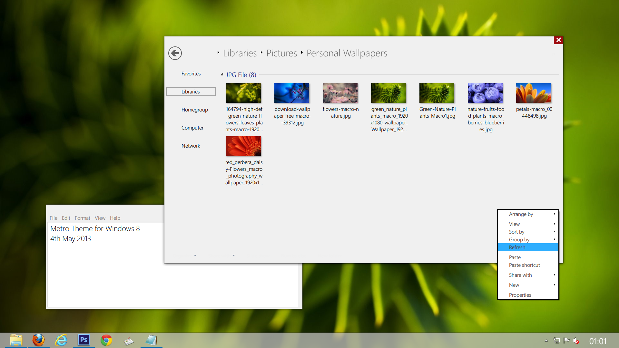Open the Format menu in Notepad
The width and height of the screenshot is (619, 348).
(x=83, y=218)
